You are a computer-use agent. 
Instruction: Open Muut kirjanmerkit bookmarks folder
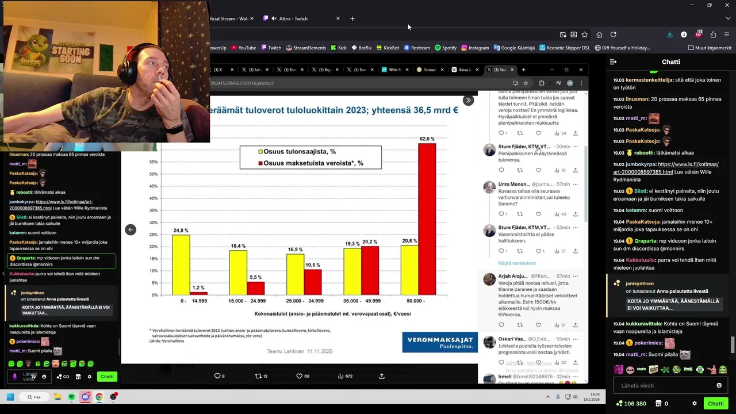[x=710, y=48]
